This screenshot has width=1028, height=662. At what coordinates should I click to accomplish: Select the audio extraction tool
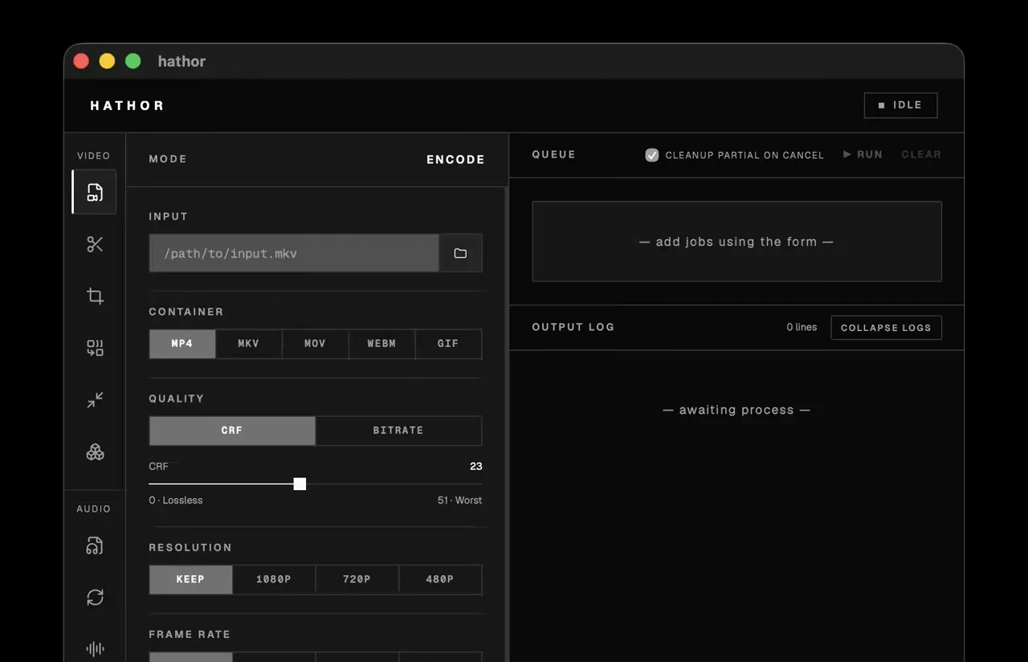tap(94, 546)
